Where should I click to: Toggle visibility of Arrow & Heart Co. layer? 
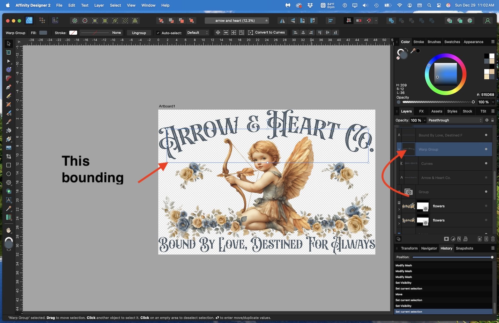pos(486,177)
